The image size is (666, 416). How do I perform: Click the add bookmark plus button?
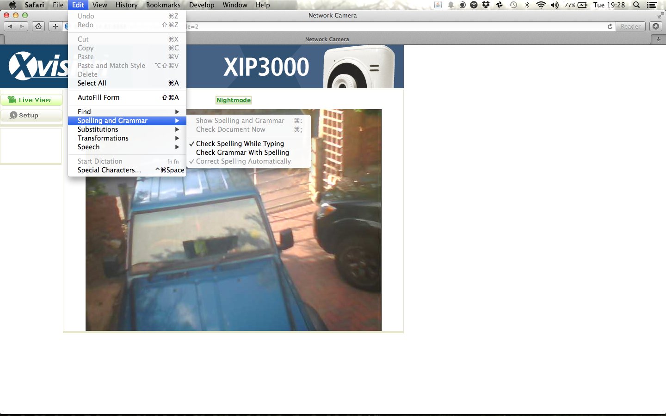point(55,26)
